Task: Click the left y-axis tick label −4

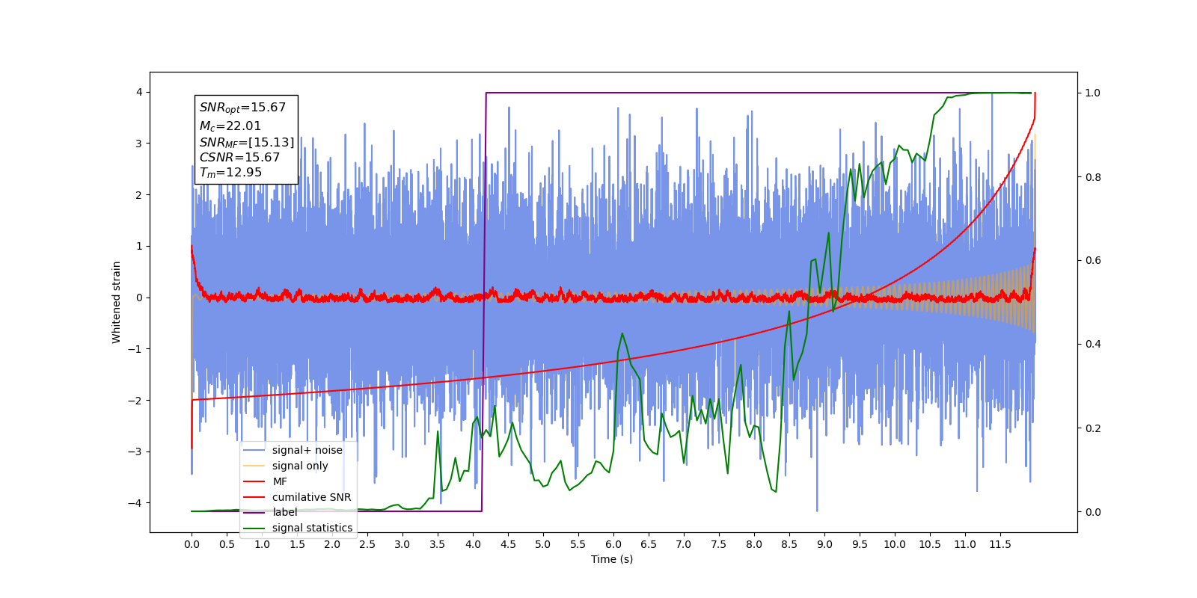Action: point(135,503)
